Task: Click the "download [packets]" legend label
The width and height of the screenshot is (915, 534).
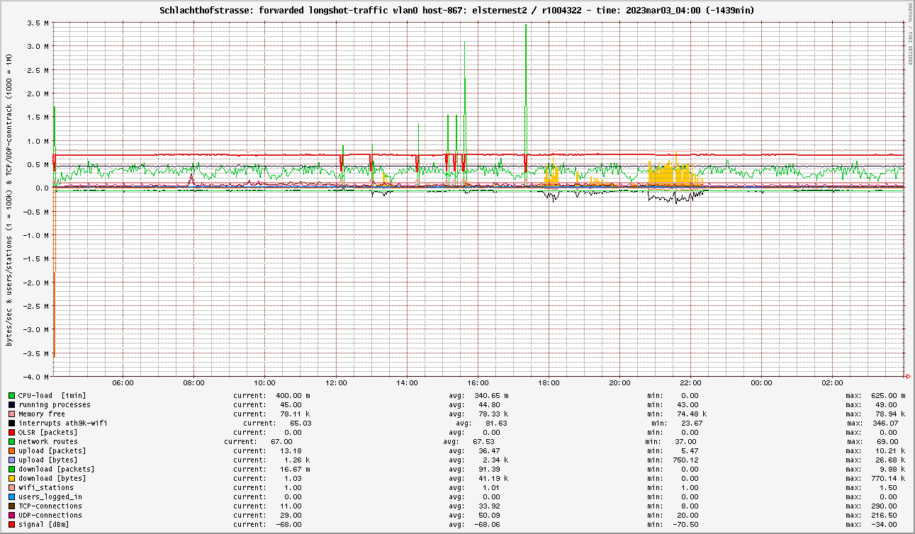Action: pos(57,469)
